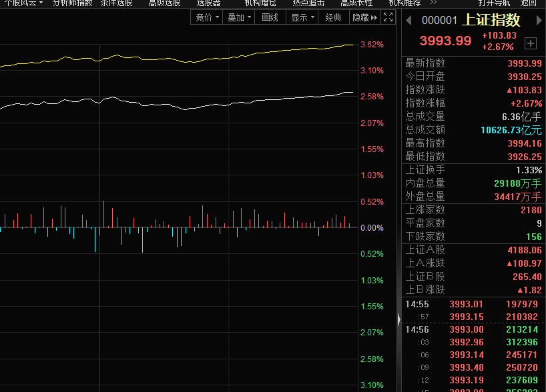Collapse the side panel using the splitter arrow

tap(399, 321)
